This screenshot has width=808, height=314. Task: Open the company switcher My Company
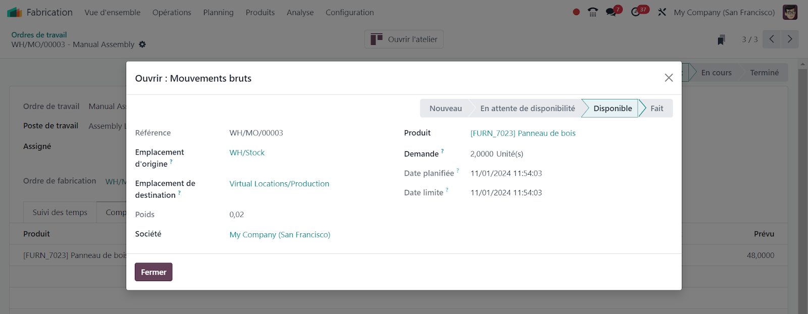(724, 12)
